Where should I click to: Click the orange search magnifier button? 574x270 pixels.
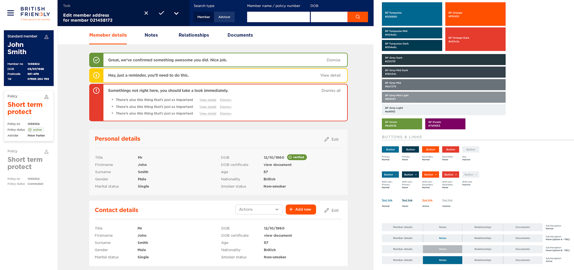358,17
